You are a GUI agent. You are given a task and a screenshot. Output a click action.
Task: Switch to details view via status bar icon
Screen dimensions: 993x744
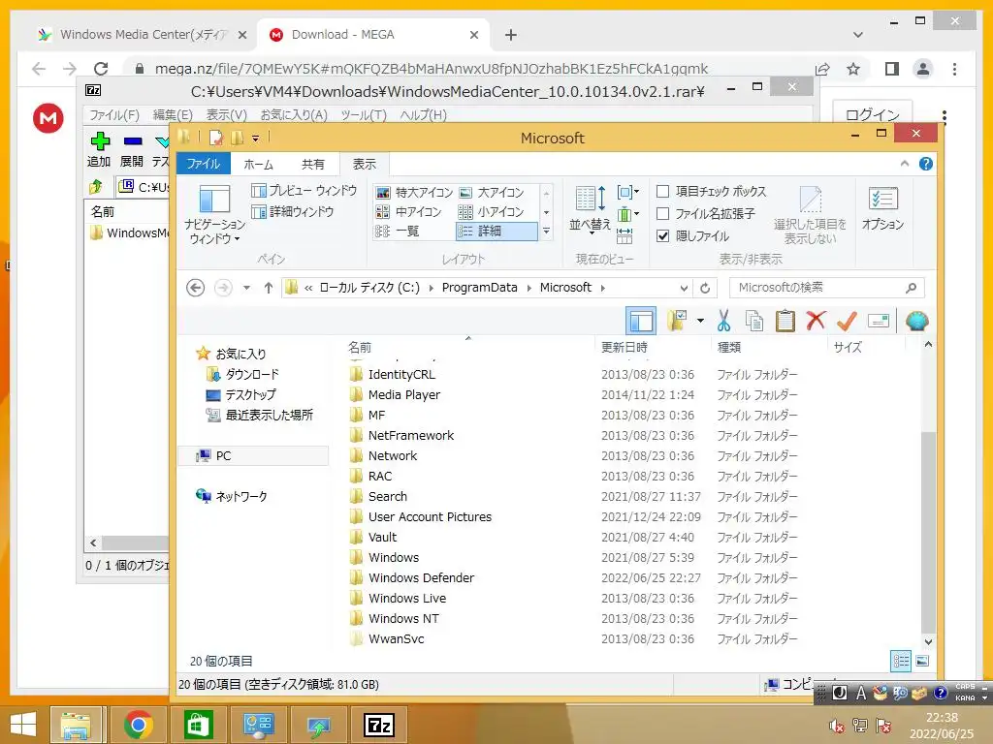[x=901, y=661]
